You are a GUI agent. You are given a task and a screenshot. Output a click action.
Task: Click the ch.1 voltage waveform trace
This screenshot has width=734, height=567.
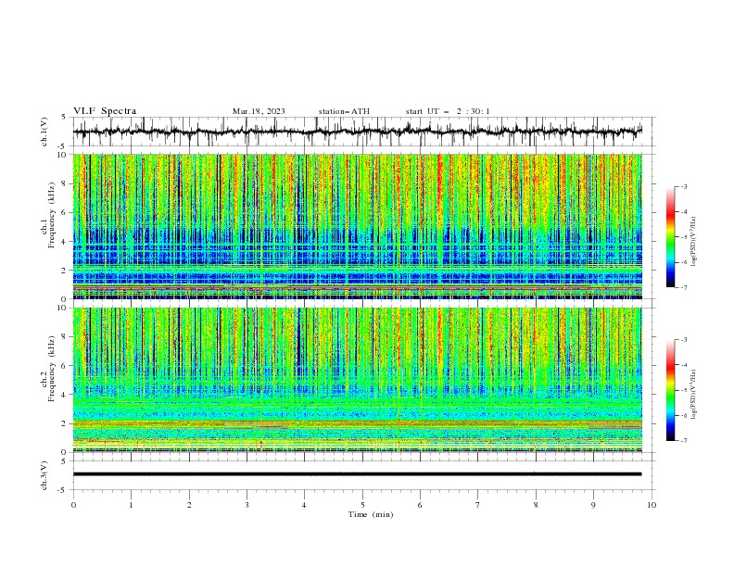(357, 132)
